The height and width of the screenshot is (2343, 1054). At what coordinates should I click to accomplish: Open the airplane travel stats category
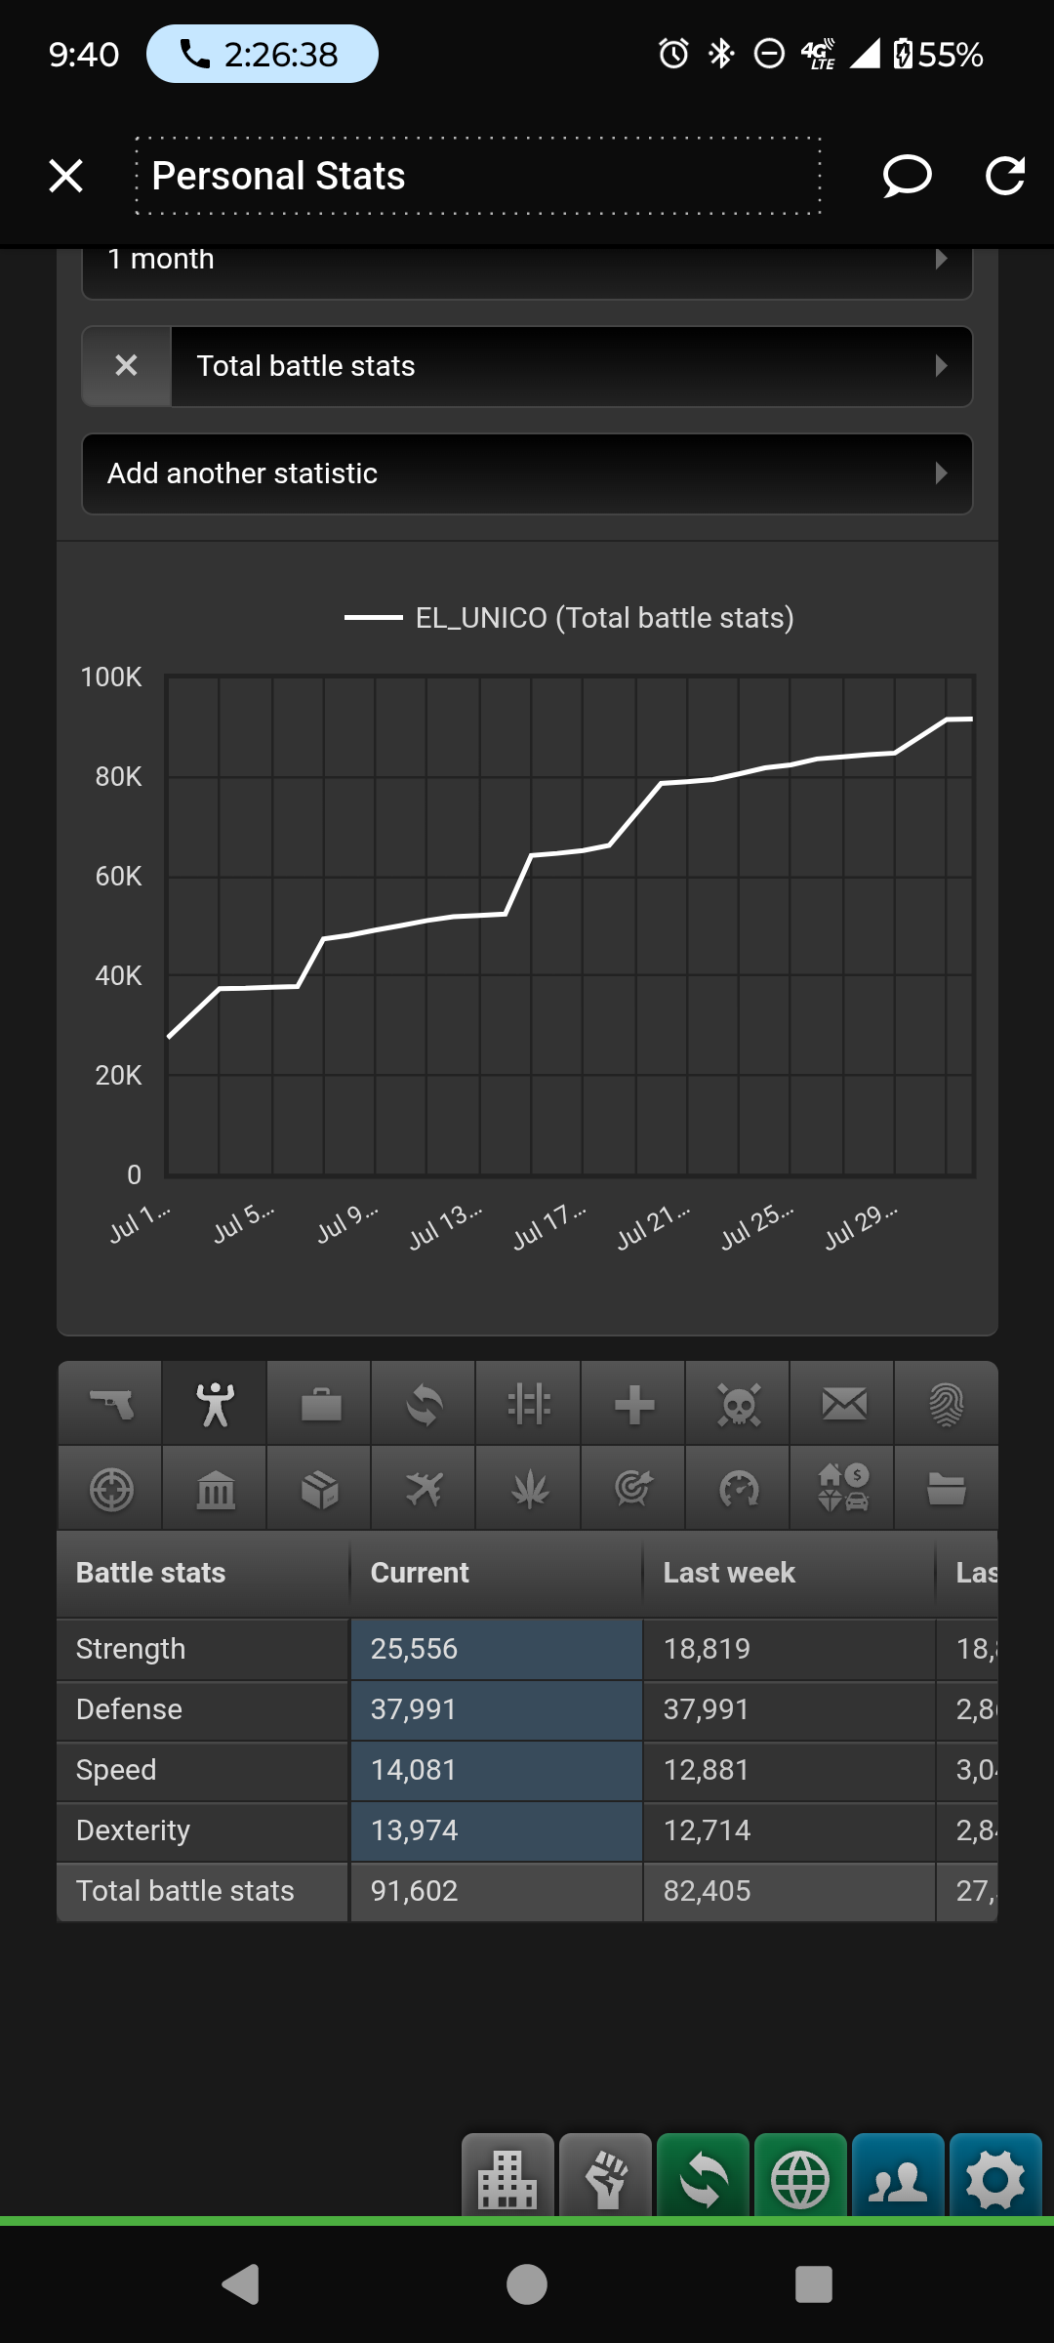point(425,1489)
